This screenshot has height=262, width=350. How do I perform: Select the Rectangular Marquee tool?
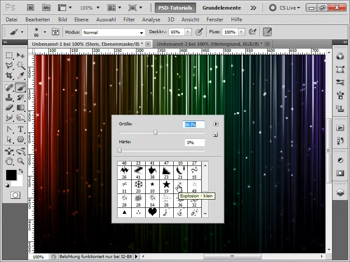point(9,55)
